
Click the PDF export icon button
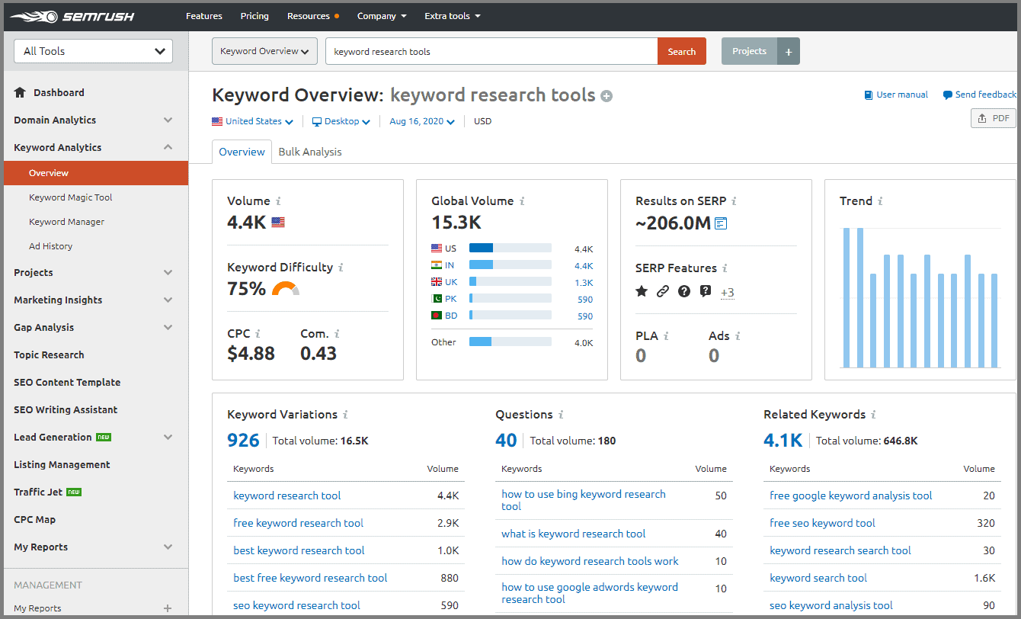(993, 118)
